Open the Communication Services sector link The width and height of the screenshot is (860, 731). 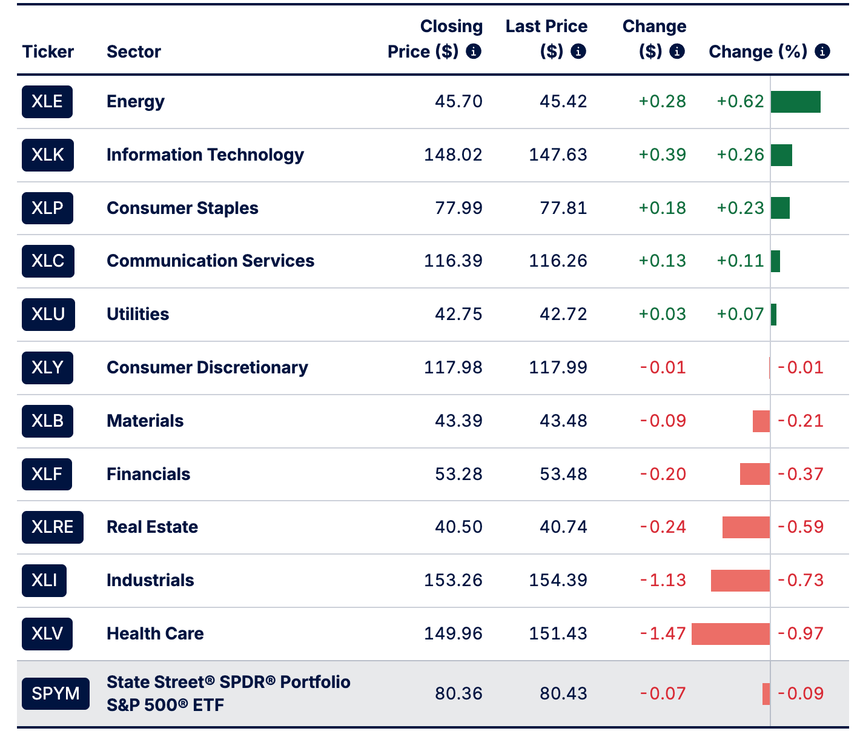(210, 261)
